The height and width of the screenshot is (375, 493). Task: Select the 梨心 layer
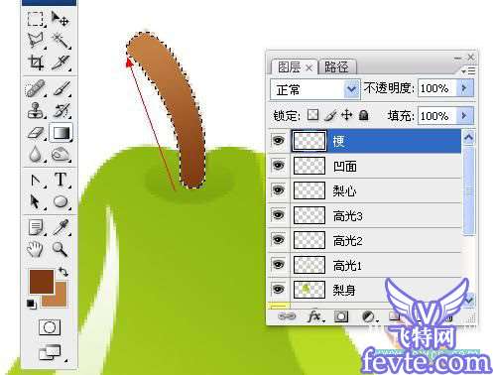(x=366, y=190)
